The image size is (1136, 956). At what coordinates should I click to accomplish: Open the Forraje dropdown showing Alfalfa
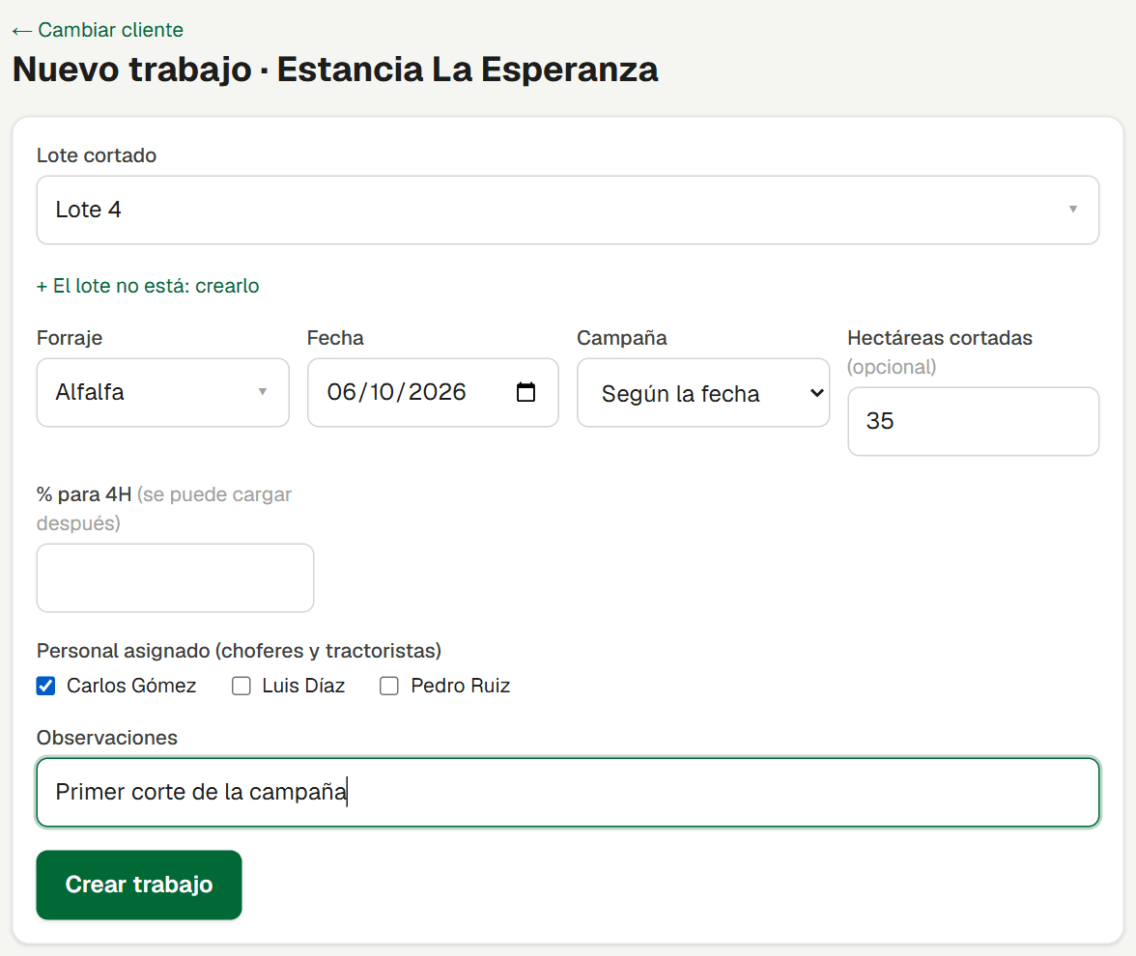tap(163, 392)
